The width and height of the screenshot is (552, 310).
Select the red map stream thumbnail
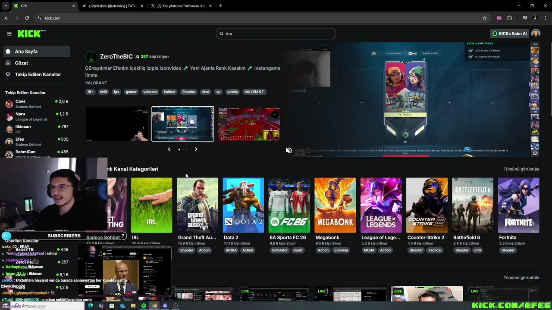click(x=249, y=124)
